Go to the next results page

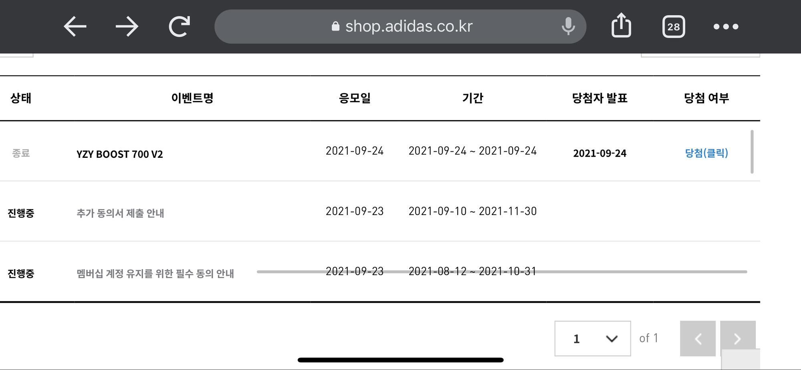(x=737, y=338)
